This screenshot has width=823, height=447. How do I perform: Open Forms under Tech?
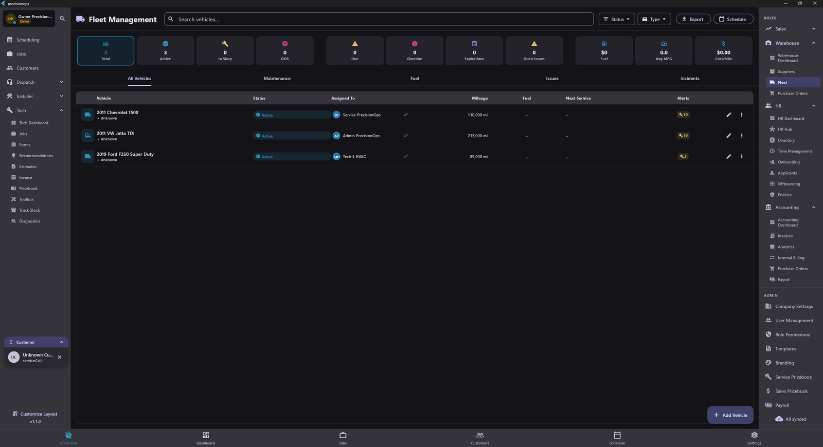coord(25,145)
